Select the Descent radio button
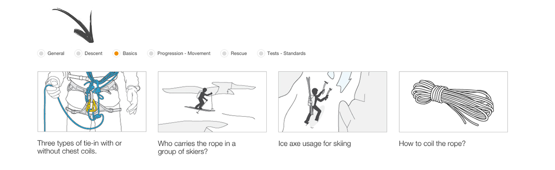This screenshot has height=170, width=555. click(x=78, y=53)
